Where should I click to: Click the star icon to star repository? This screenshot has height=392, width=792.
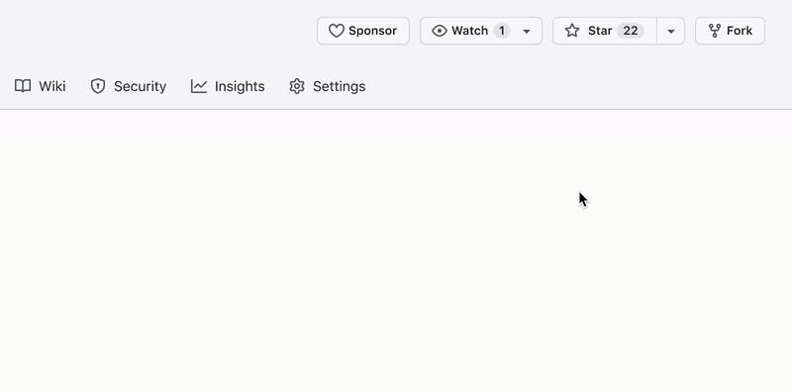coord(572,31)
